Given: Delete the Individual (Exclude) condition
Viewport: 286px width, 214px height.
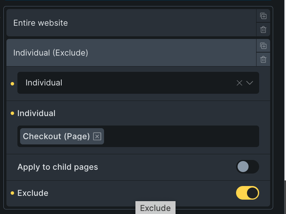Looking at the screenshot, I should [263, 59].
